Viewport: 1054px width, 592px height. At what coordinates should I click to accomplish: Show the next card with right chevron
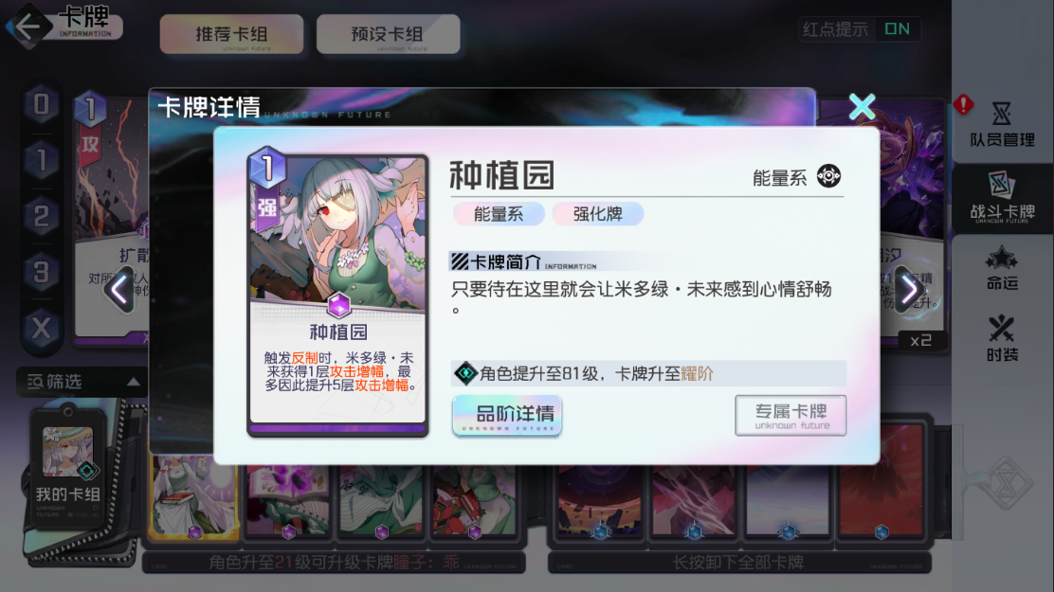point(909,290)
